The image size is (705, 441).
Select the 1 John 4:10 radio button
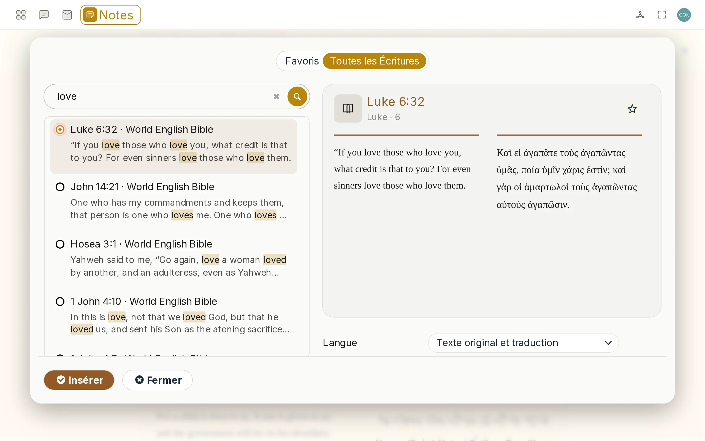[60, 301]
